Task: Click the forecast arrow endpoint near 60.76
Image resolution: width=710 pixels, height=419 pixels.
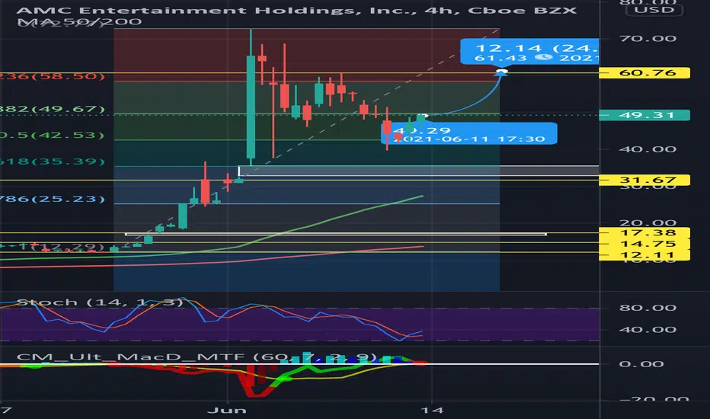Action: point(501,72)
